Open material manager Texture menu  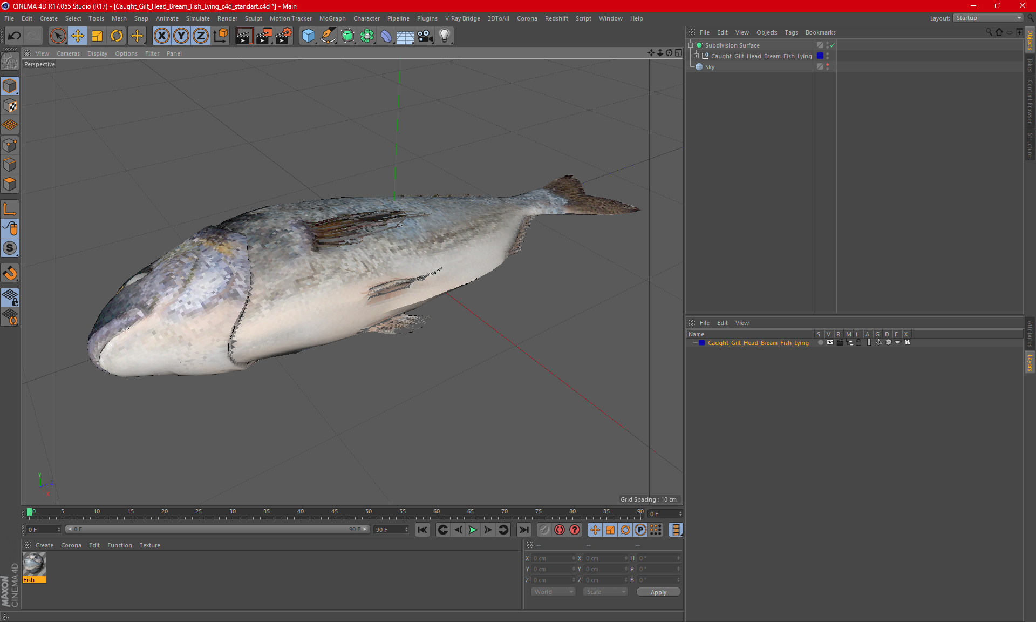pos(149,545)
